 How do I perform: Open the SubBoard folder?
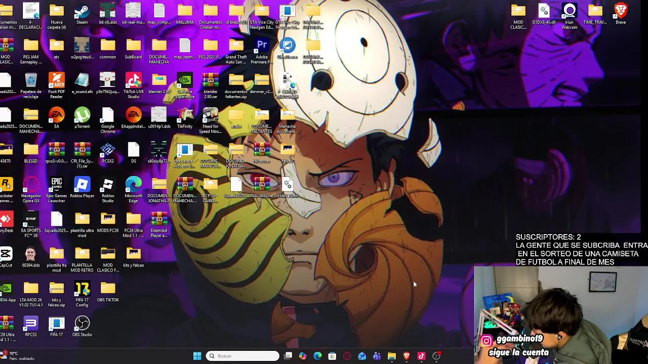tap(134, 49)
